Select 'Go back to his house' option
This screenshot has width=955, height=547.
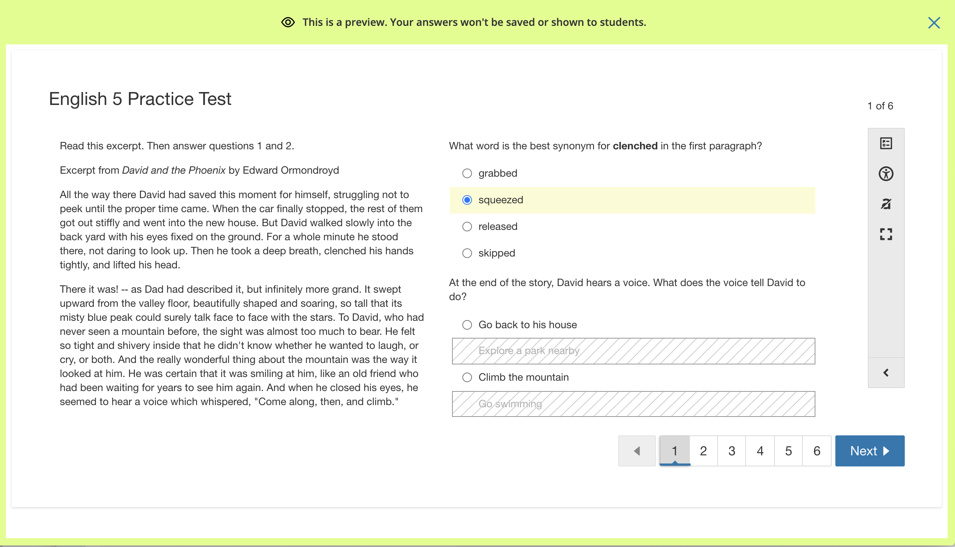(x=467, y=325)
